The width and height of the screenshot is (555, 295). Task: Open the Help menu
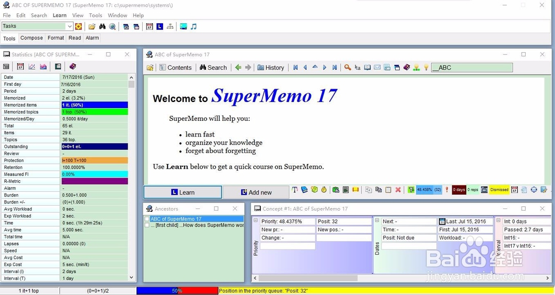pyautogui.click(x=138, y=15)
